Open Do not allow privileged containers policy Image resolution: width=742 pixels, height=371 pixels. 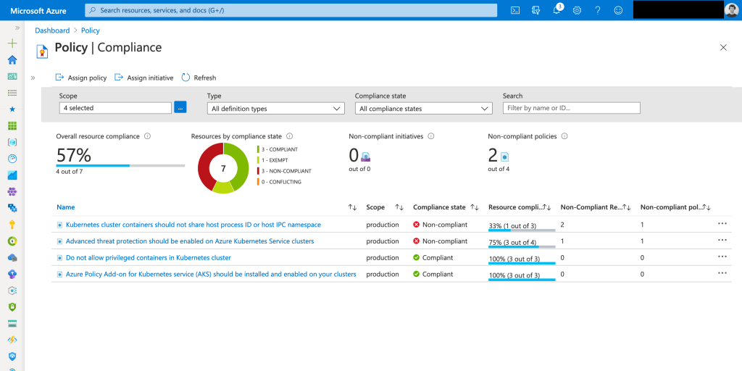[148, 258]
